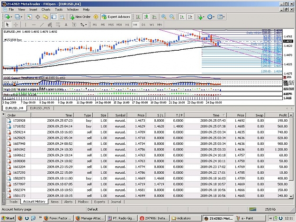This screenshot has width=296, height=222.
Task: Switch to the EURUSD.,M15 chart tab
Action: click(x=40, y=108)
